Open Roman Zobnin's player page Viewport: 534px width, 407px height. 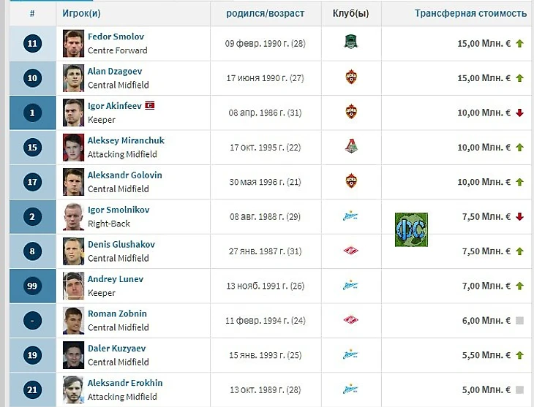pos(117,313)
